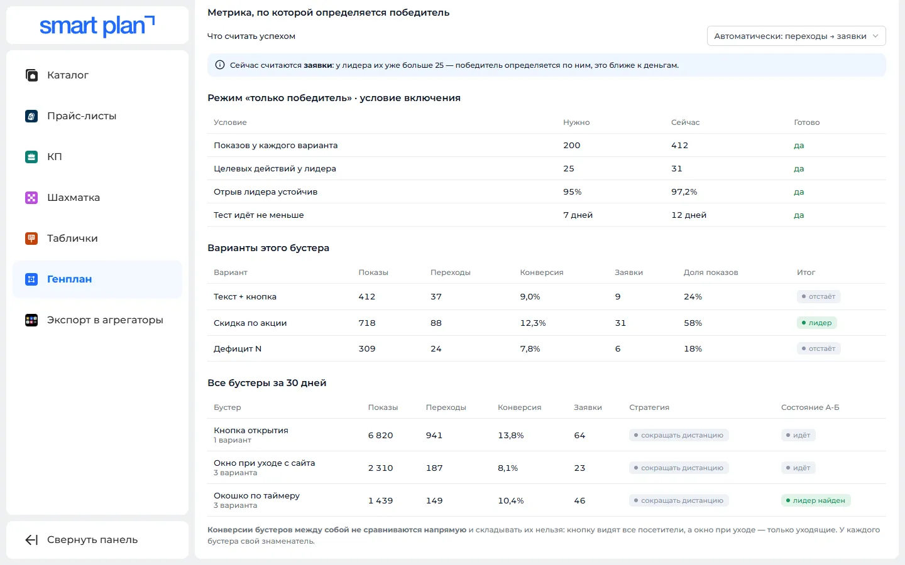This screenshot has width=905, height=565.
Task: Click the smart plan logo
Action: pyautogui.click(x=97, y=26)
